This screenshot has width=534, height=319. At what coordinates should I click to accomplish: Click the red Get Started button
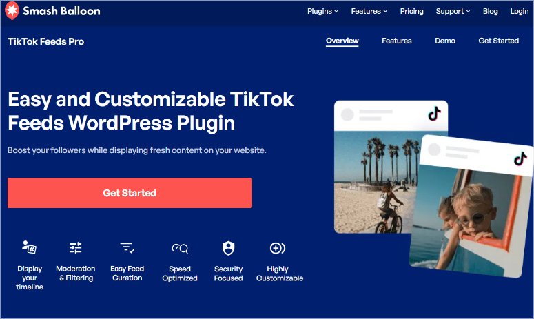pos(130,193)
